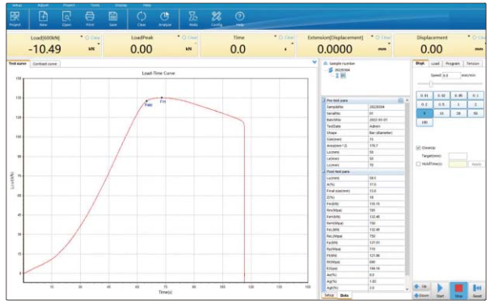Image resolution: width=490 pixels, height=304 pixels.
Task: Expand the chart panel chevron arrow
Action: (315, 62)
